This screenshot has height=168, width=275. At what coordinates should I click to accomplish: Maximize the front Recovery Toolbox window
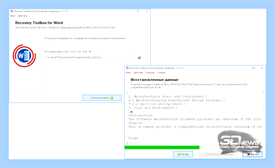click(253, 68)
